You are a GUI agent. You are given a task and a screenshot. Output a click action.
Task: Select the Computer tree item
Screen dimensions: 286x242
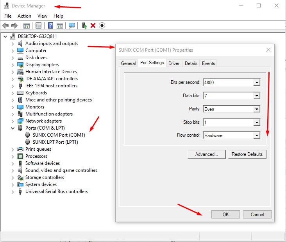click(36, 51)
